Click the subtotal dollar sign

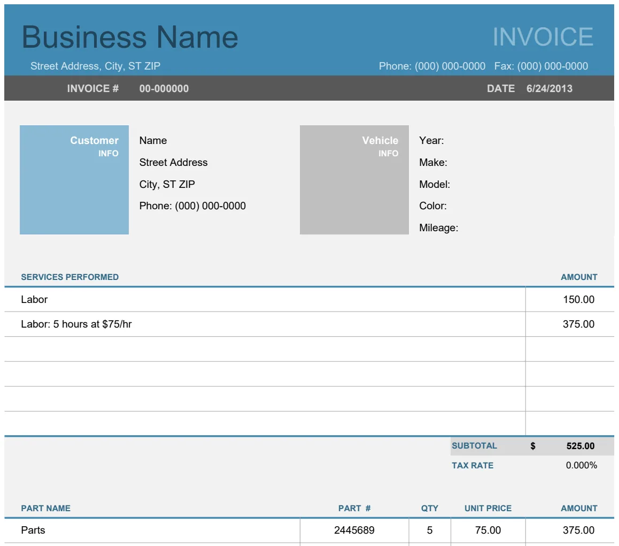coord(533,446)
